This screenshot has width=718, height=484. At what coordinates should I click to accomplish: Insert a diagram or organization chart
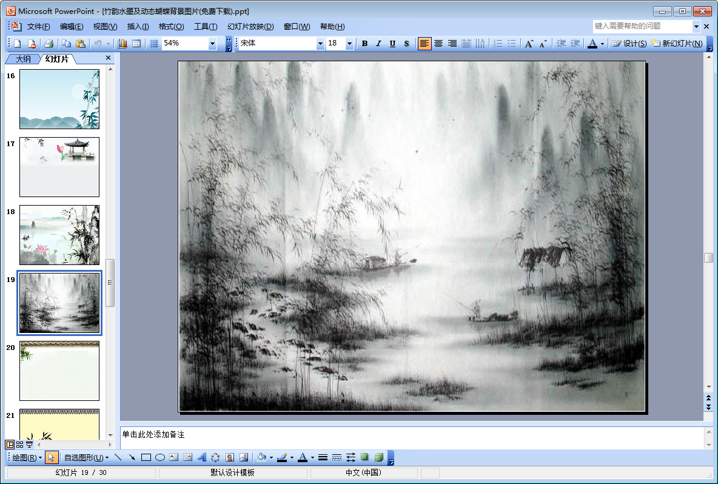(215, 457)
